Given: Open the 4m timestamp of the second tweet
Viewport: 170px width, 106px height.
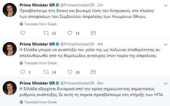Looking at the screenshot, I should 100,44.
